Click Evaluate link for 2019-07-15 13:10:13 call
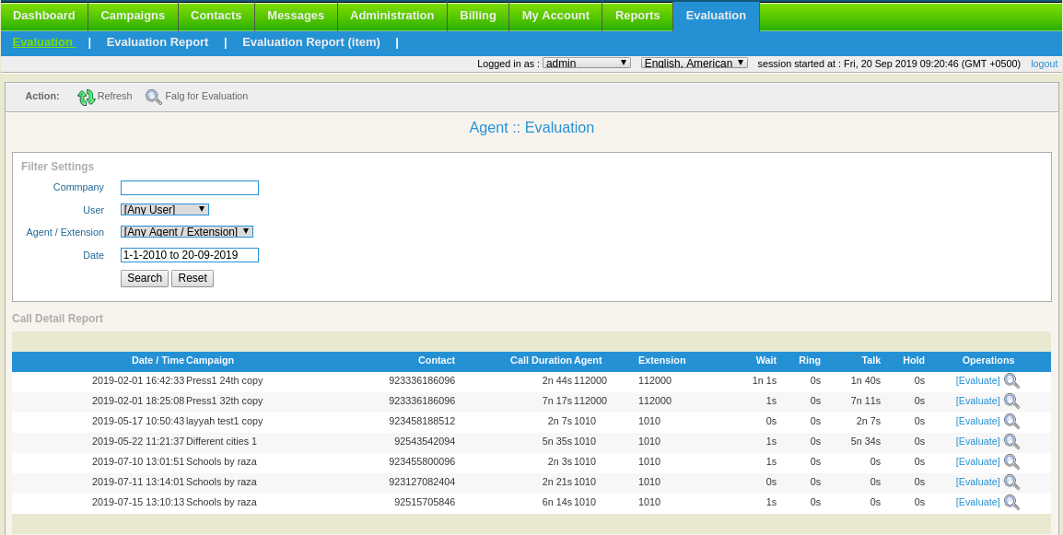The height and width of the screenshot is (535, 1063). click(977, 503)
